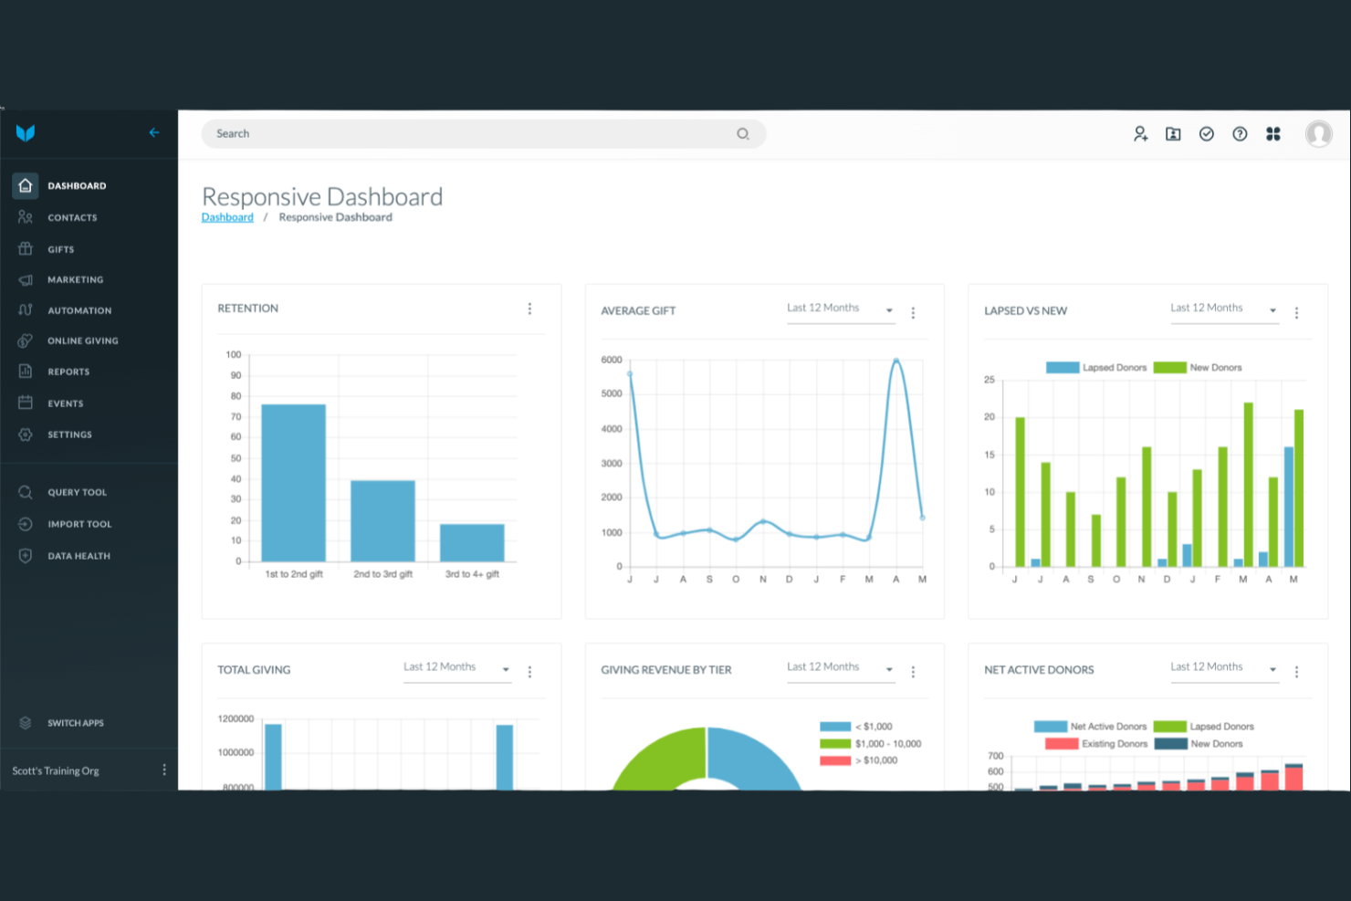Open the Last 12 Months dropdown on Average Gift
This screenshot has width=1351, height=901.
click(840, 309)
